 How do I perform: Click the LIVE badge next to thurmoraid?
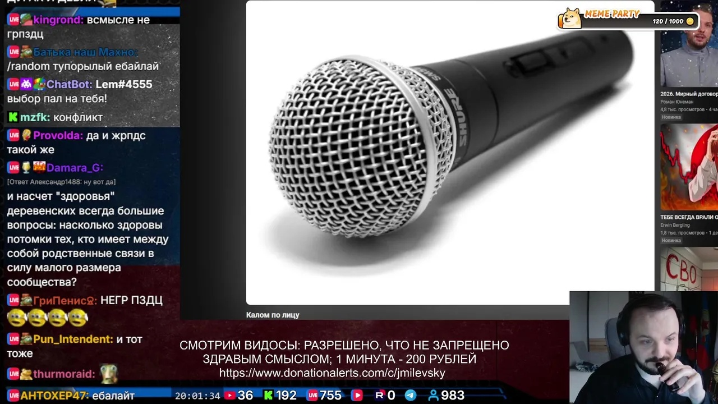tap(13, 374)
